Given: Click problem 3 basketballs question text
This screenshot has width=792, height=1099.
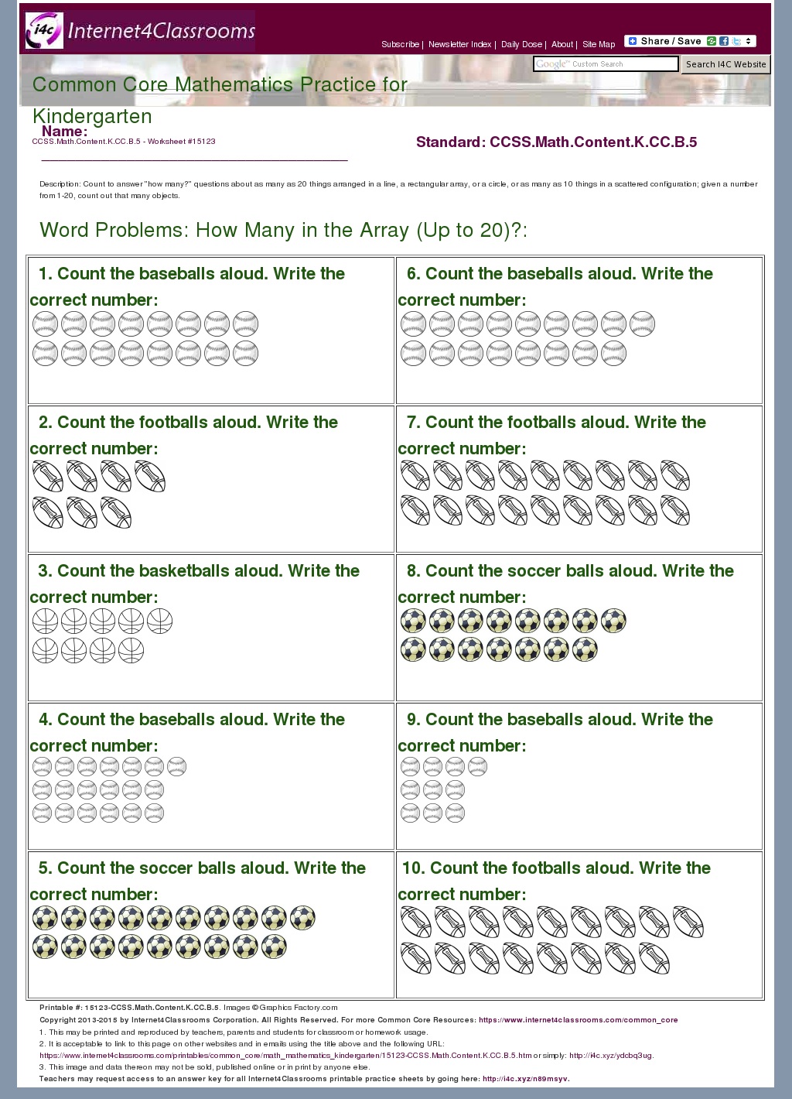Looking at the screenshot, I should (195, 584).
